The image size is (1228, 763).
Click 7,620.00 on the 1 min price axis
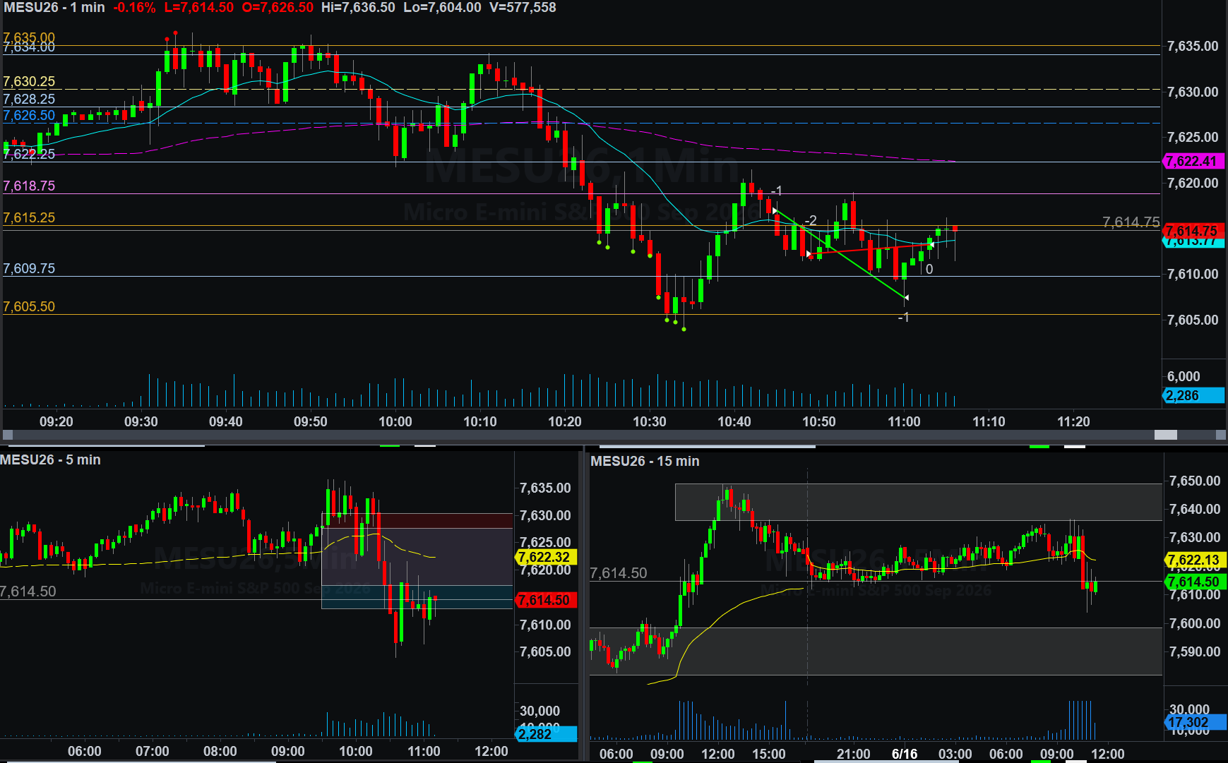[x=1193, y=184]
